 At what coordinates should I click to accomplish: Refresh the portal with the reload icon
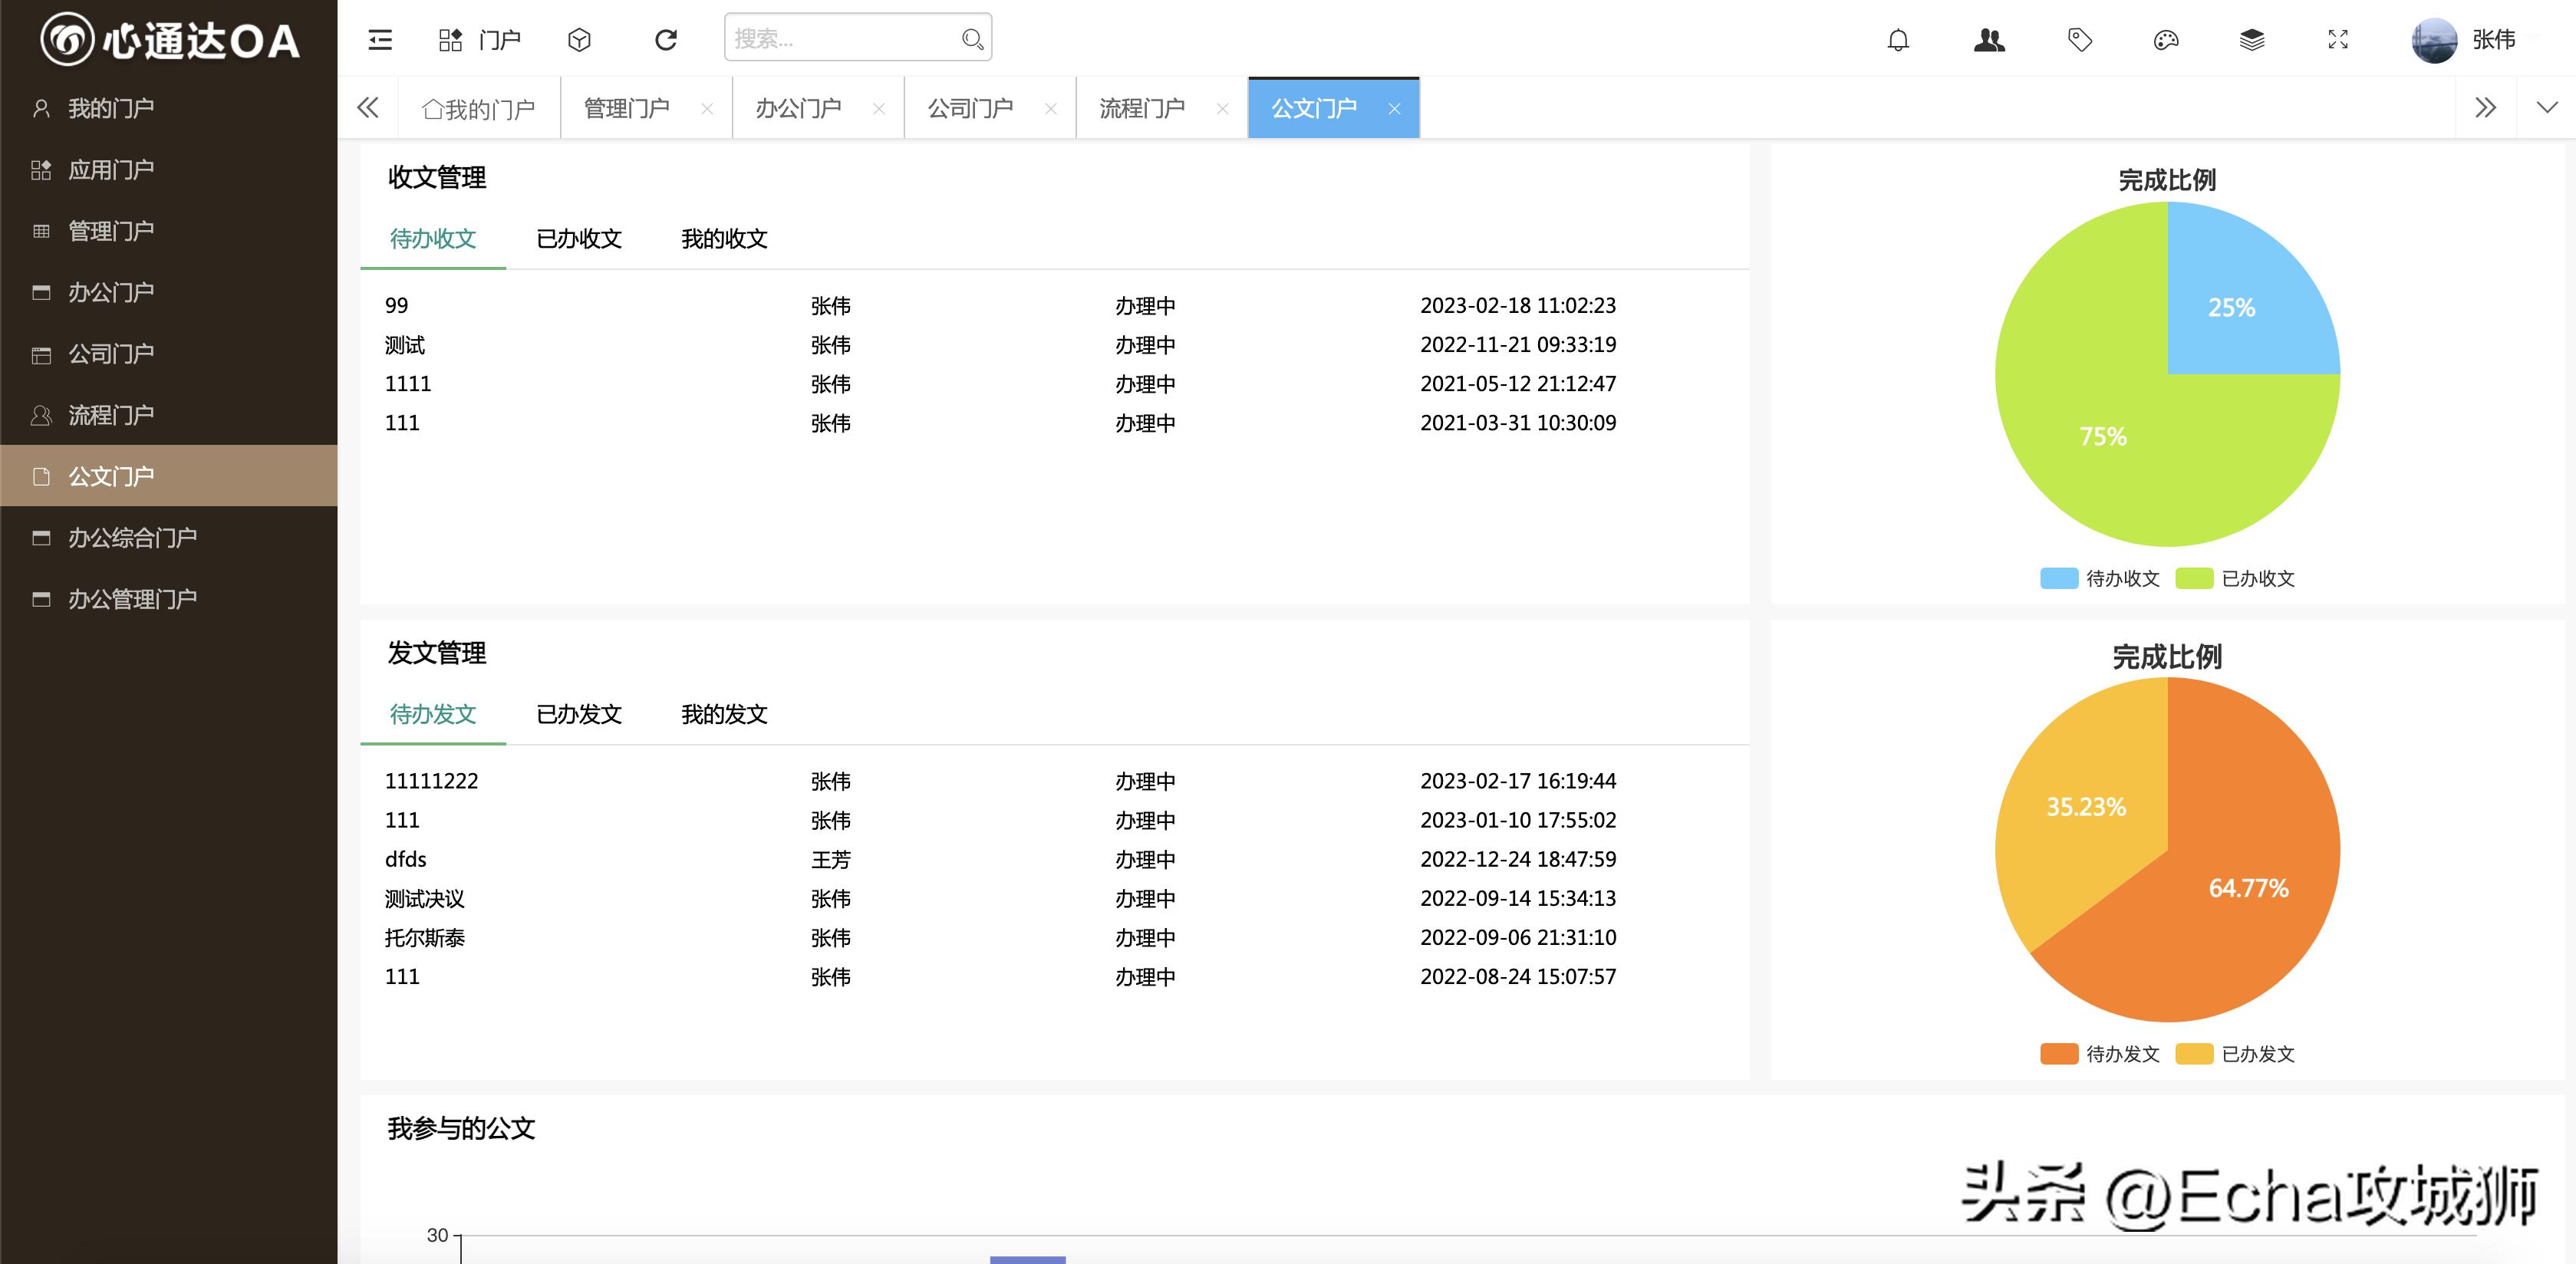pyautogui.click(x=665, y=39)
